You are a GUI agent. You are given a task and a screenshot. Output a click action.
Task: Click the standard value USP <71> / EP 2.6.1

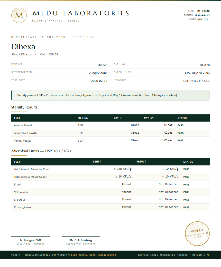[196, 81]
